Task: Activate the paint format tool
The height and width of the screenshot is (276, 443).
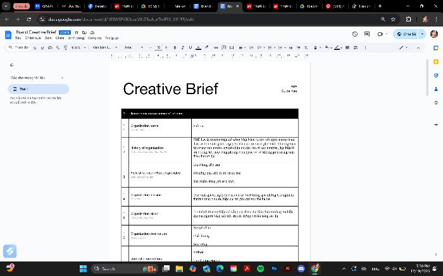Action: [x=65, y=47]
